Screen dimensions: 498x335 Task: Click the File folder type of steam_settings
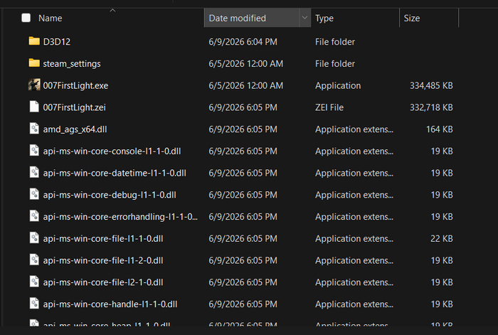click(335, 64)
